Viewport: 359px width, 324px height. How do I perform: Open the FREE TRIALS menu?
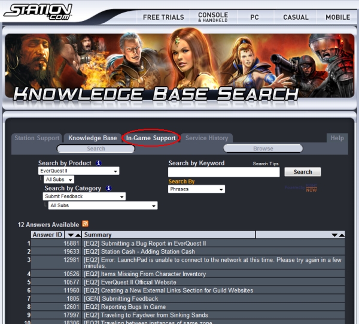click(163, 17)
